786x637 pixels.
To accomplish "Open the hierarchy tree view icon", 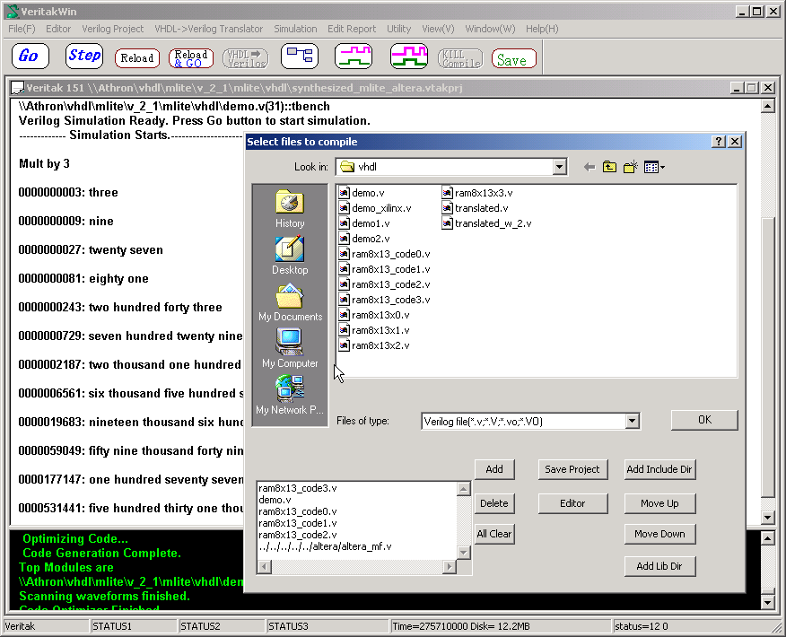I will pos(300,56).
